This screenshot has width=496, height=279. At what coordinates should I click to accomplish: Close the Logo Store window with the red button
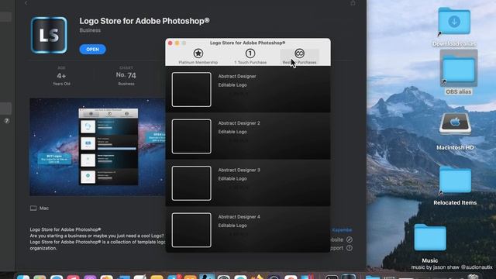point(170,43)
